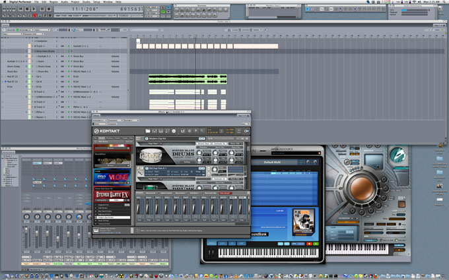Toggle the green button beside the tempo controls
Screen dimensions: 449x280
pos(163,11)
